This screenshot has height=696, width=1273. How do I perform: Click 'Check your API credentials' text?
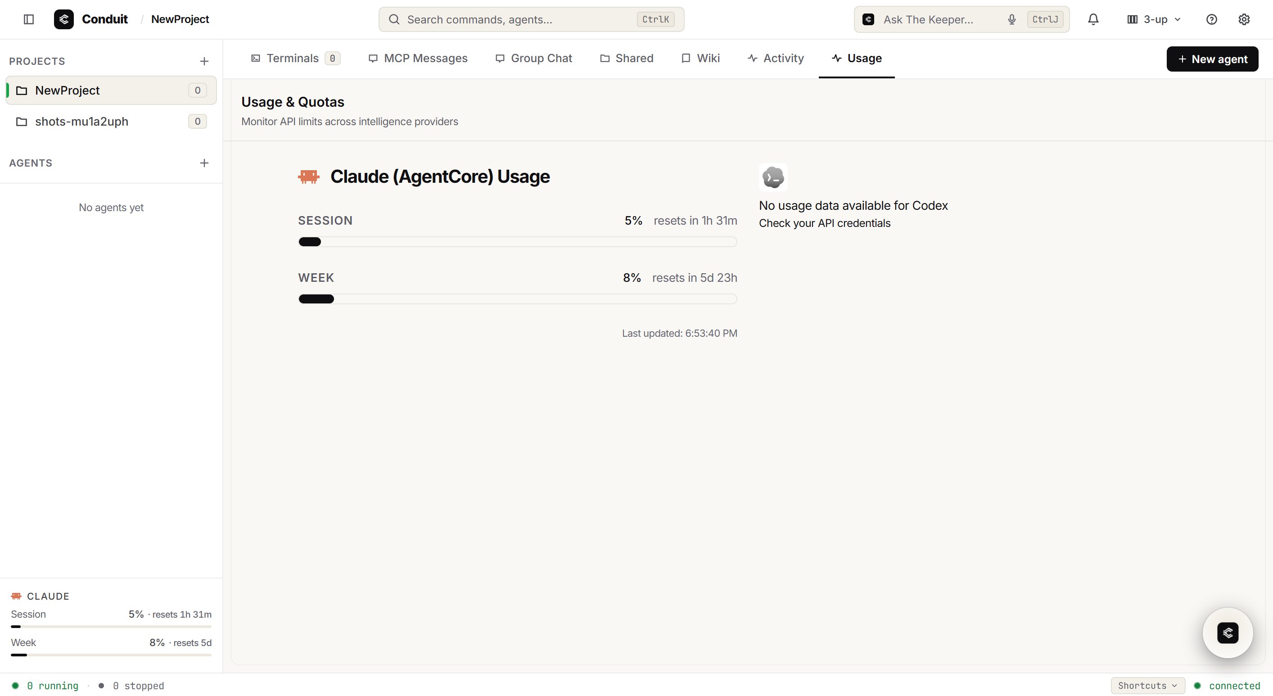[x=824, y=223]
